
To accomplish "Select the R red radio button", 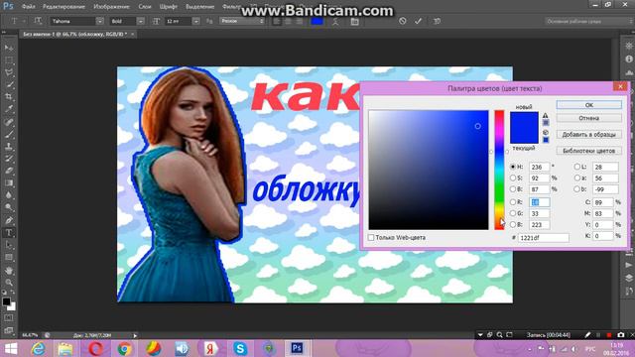I will click(513, 202).
